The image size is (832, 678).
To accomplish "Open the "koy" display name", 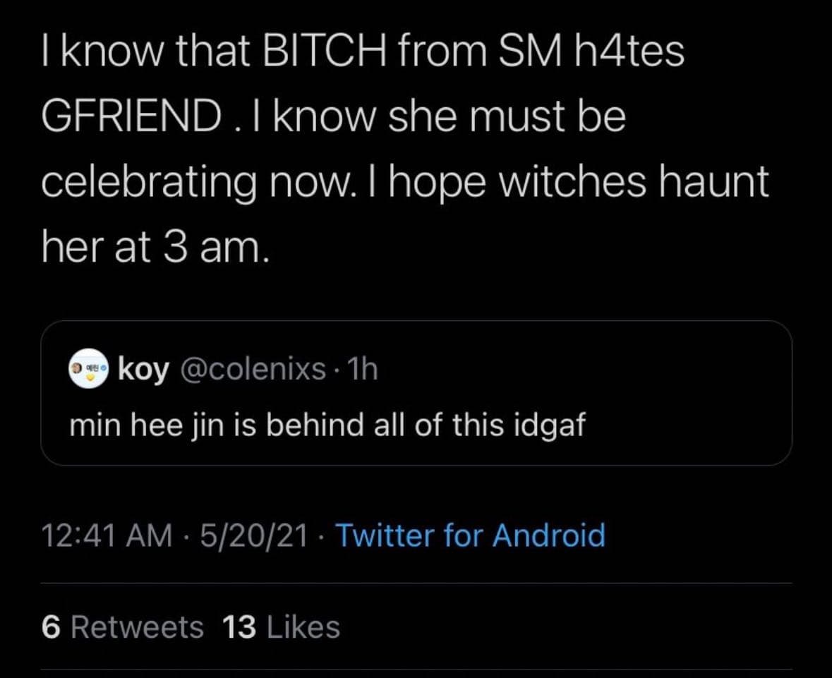I will point(143,368).
